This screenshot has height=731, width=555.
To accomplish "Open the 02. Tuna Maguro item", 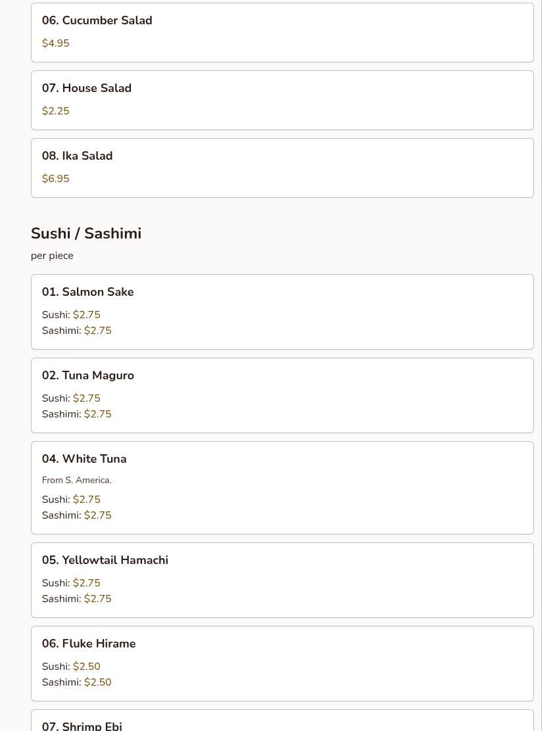I will pyautogui.click(x=87, y=375).
